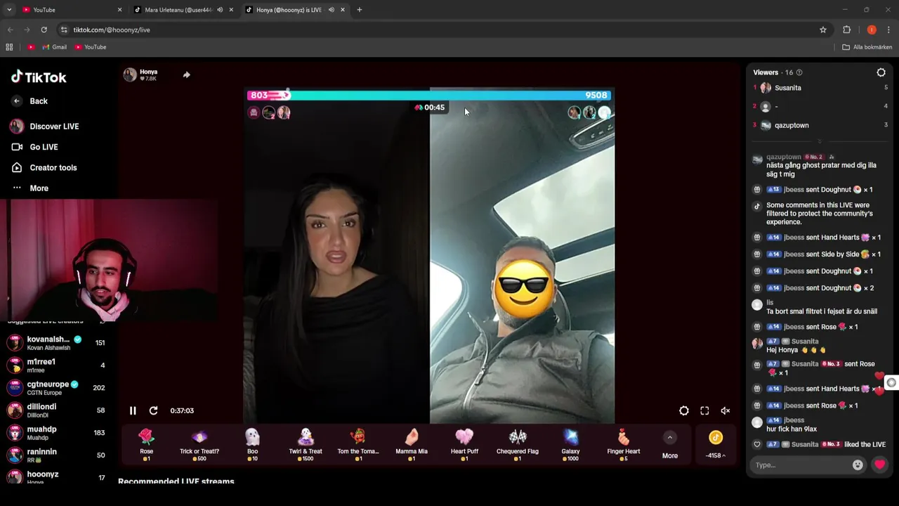Send the Mamma Mia gift
This screenshot has width=899, height=506.
coord(412,445)
